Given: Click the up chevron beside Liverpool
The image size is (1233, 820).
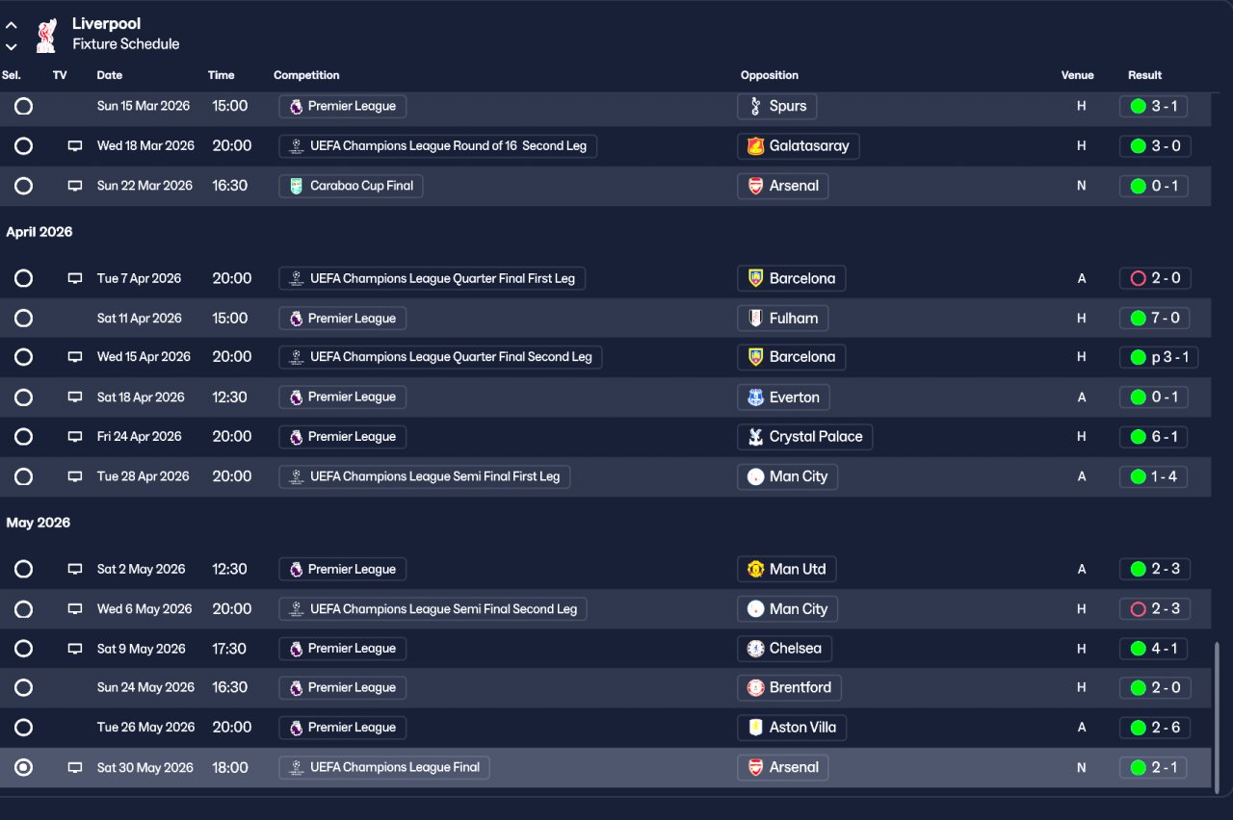Looking at the screenshot, I should pos(12,26).
